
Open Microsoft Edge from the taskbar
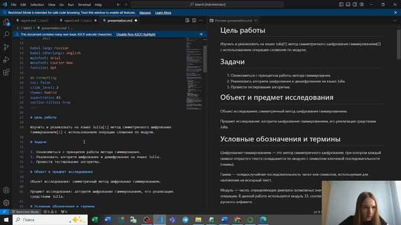point(263,219)
